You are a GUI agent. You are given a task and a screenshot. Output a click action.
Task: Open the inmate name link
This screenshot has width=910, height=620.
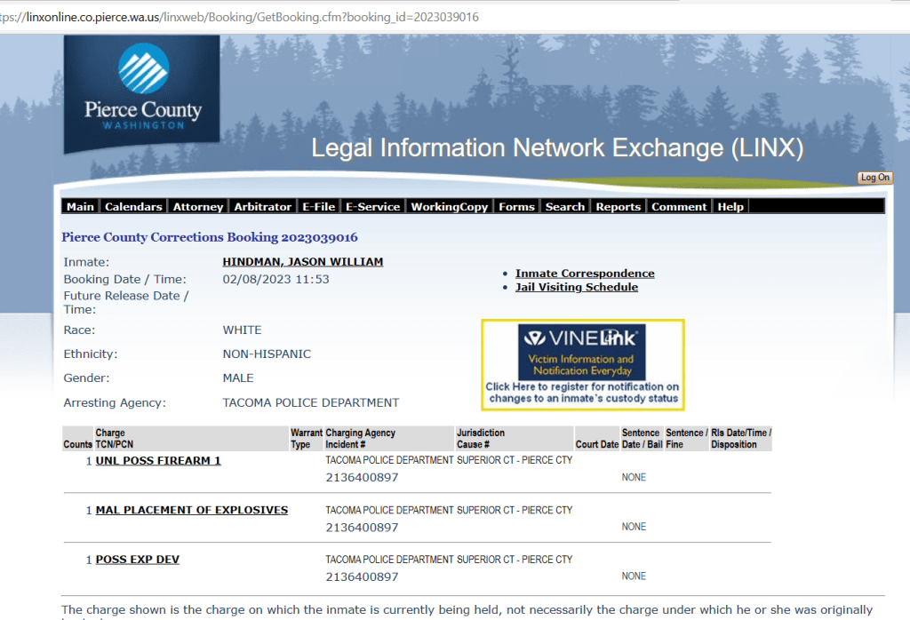click(302, 262)
